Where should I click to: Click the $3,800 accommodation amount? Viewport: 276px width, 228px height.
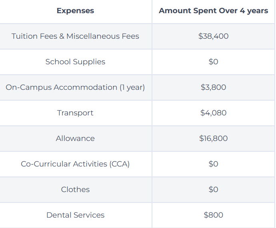[x=213, y=87]
